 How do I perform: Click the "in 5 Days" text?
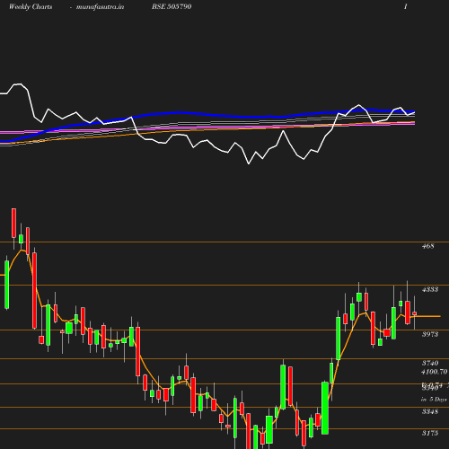[x=434, y=400]
